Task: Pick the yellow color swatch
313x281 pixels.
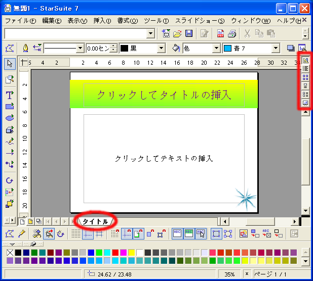Action: click(x=132, y=253)
